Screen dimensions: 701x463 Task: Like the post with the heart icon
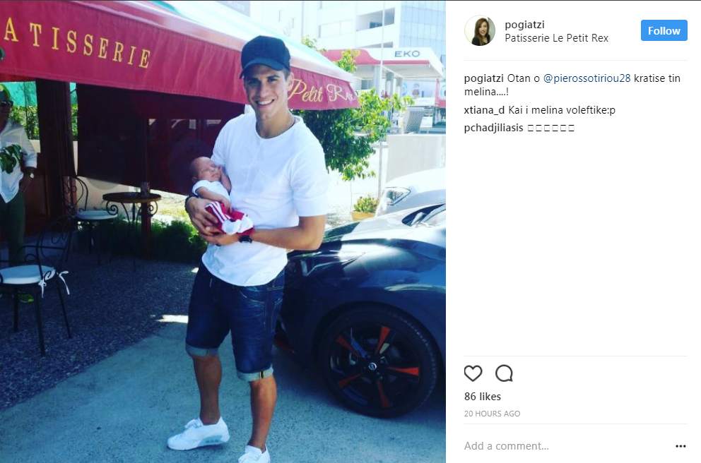click(x=473, y=373)
